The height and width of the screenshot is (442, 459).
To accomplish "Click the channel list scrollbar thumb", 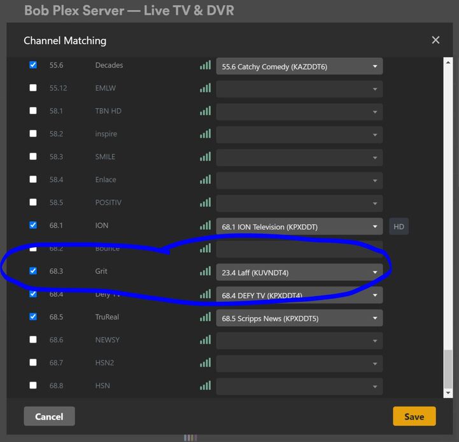I will pyautogui.click(x=448, y=369).
